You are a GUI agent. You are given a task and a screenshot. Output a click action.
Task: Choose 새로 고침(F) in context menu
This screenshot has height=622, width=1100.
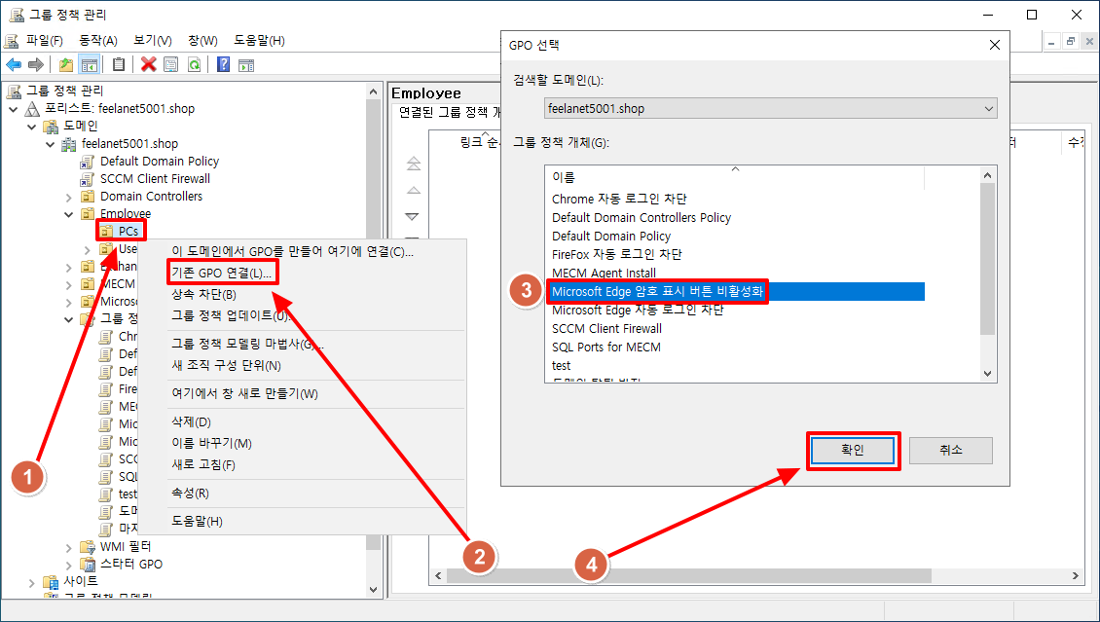pos(203,464)
